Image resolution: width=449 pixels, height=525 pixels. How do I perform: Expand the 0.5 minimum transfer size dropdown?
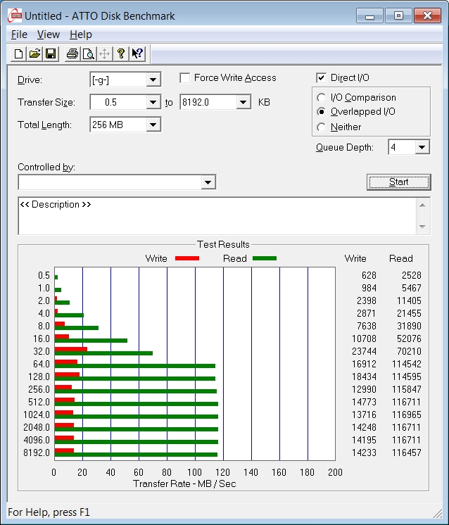pyautogui.click(x=153, y=102)
